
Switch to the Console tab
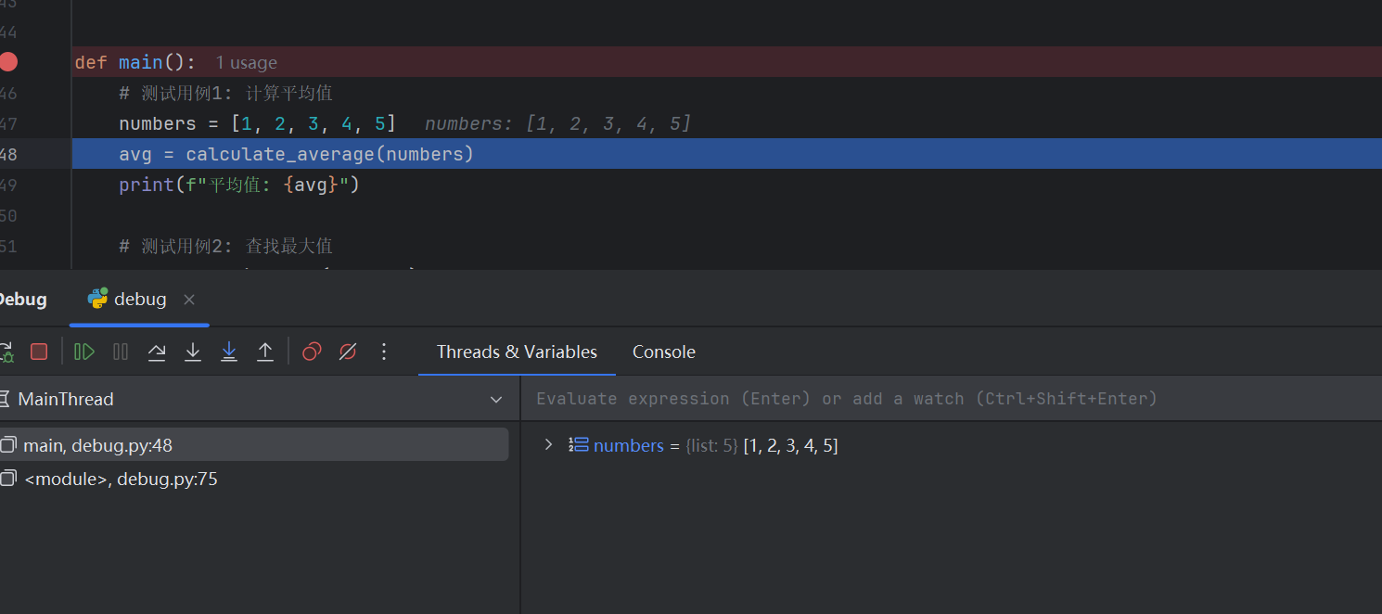pos(664,352)
